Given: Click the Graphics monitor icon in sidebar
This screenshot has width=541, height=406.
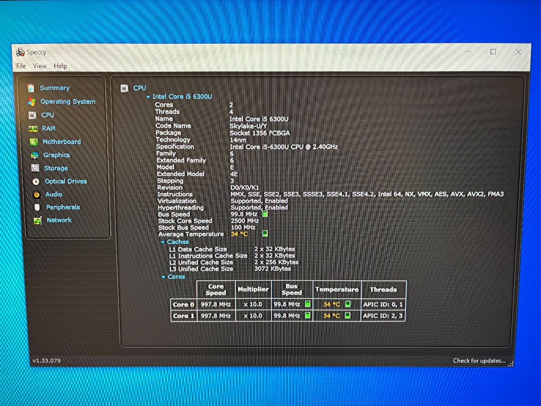Looking at the screenshot, I should (34, 155).
